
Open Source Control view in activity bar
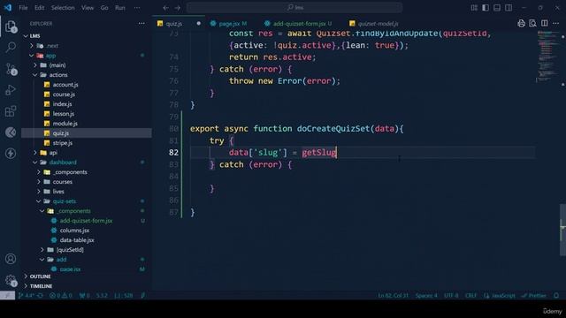tap(11, 69)
